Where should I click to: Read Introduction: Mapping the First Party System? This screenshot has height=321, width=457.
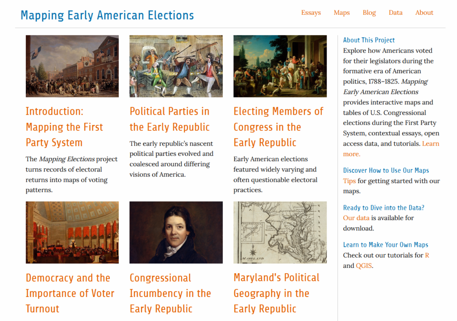point(64,127)
